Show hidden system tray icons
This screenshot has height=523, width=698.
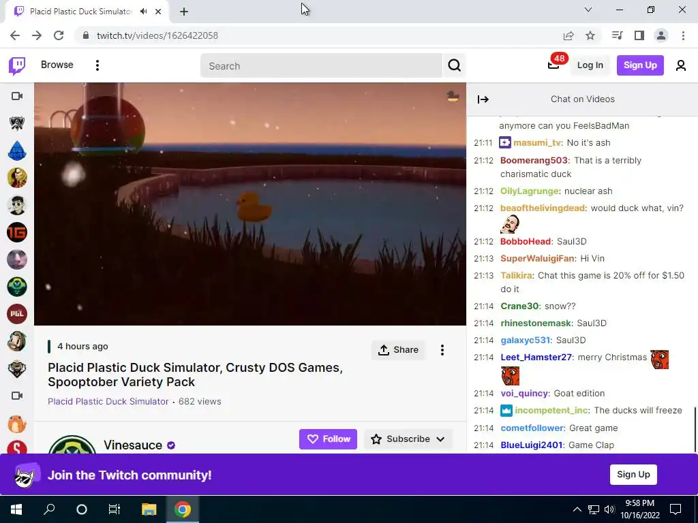[577, 509]
